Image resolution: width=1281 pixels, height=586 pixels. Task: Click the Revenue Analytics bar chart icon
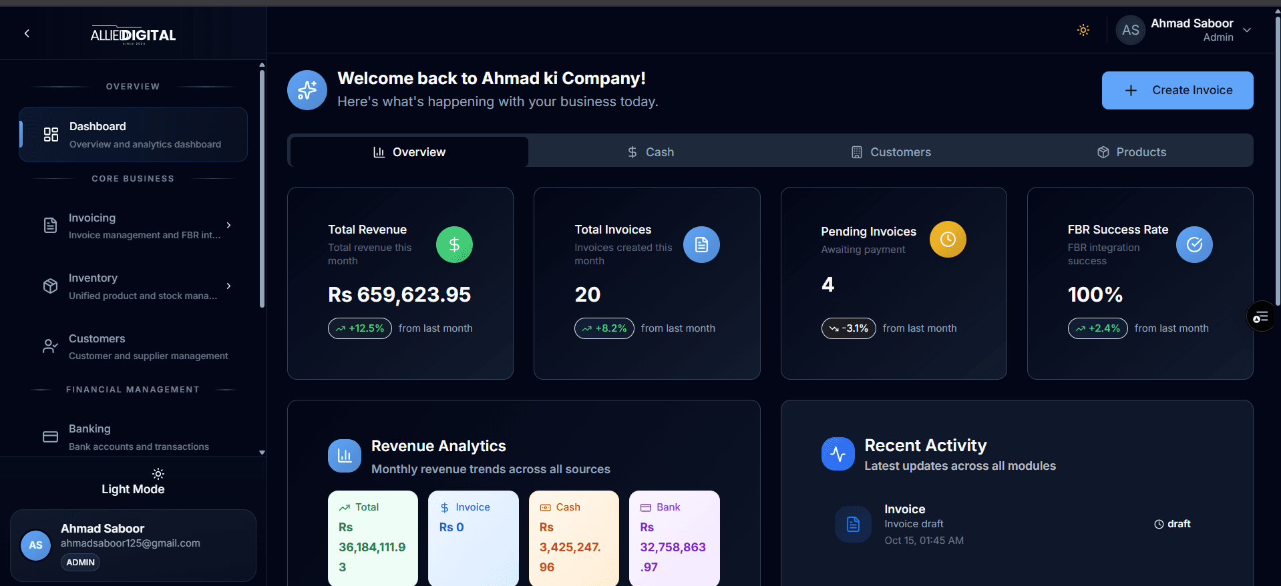[x=345, y=456]
